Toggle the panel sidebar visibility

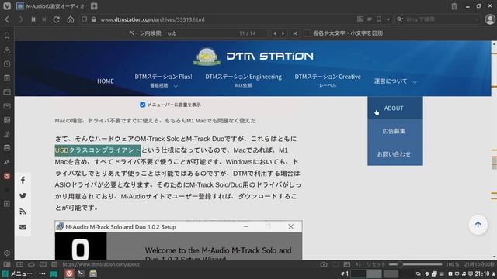[x=7, y=264]
